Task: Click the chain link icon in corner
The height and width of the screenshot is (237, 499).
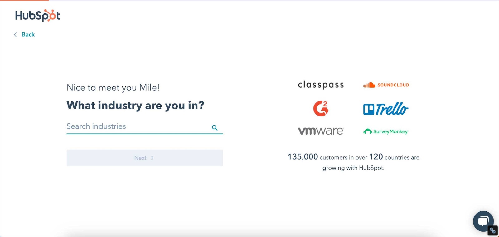Action: 493,231
